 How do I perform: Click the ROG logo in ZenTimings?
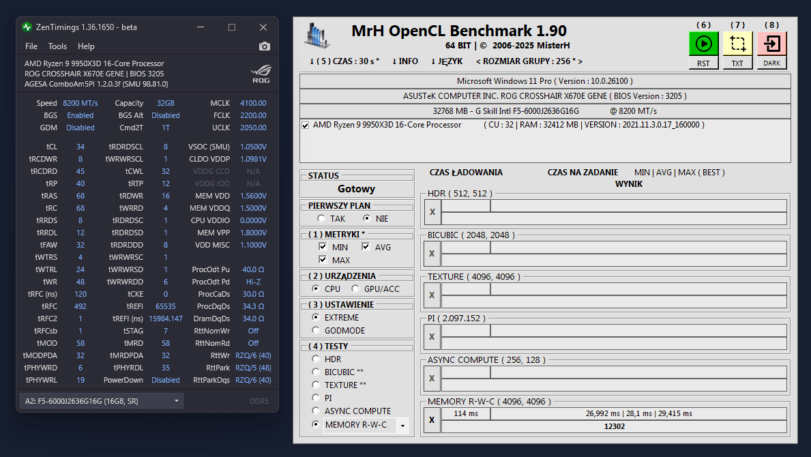click(x=261, y=74)
